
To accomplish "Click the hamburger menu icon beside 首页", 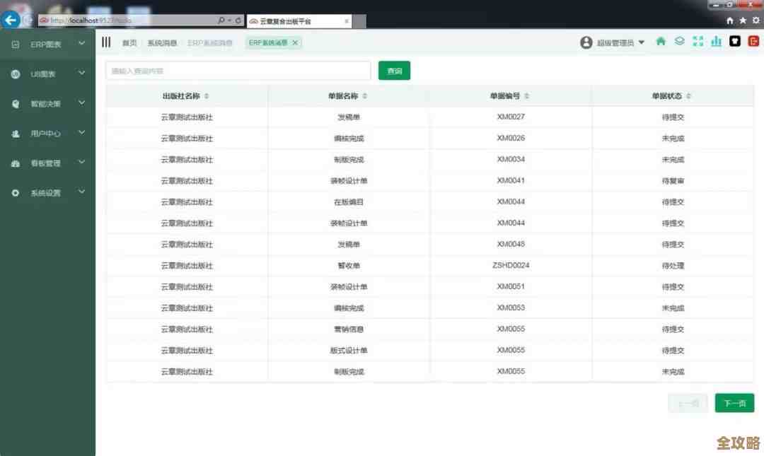I will 106,42.
